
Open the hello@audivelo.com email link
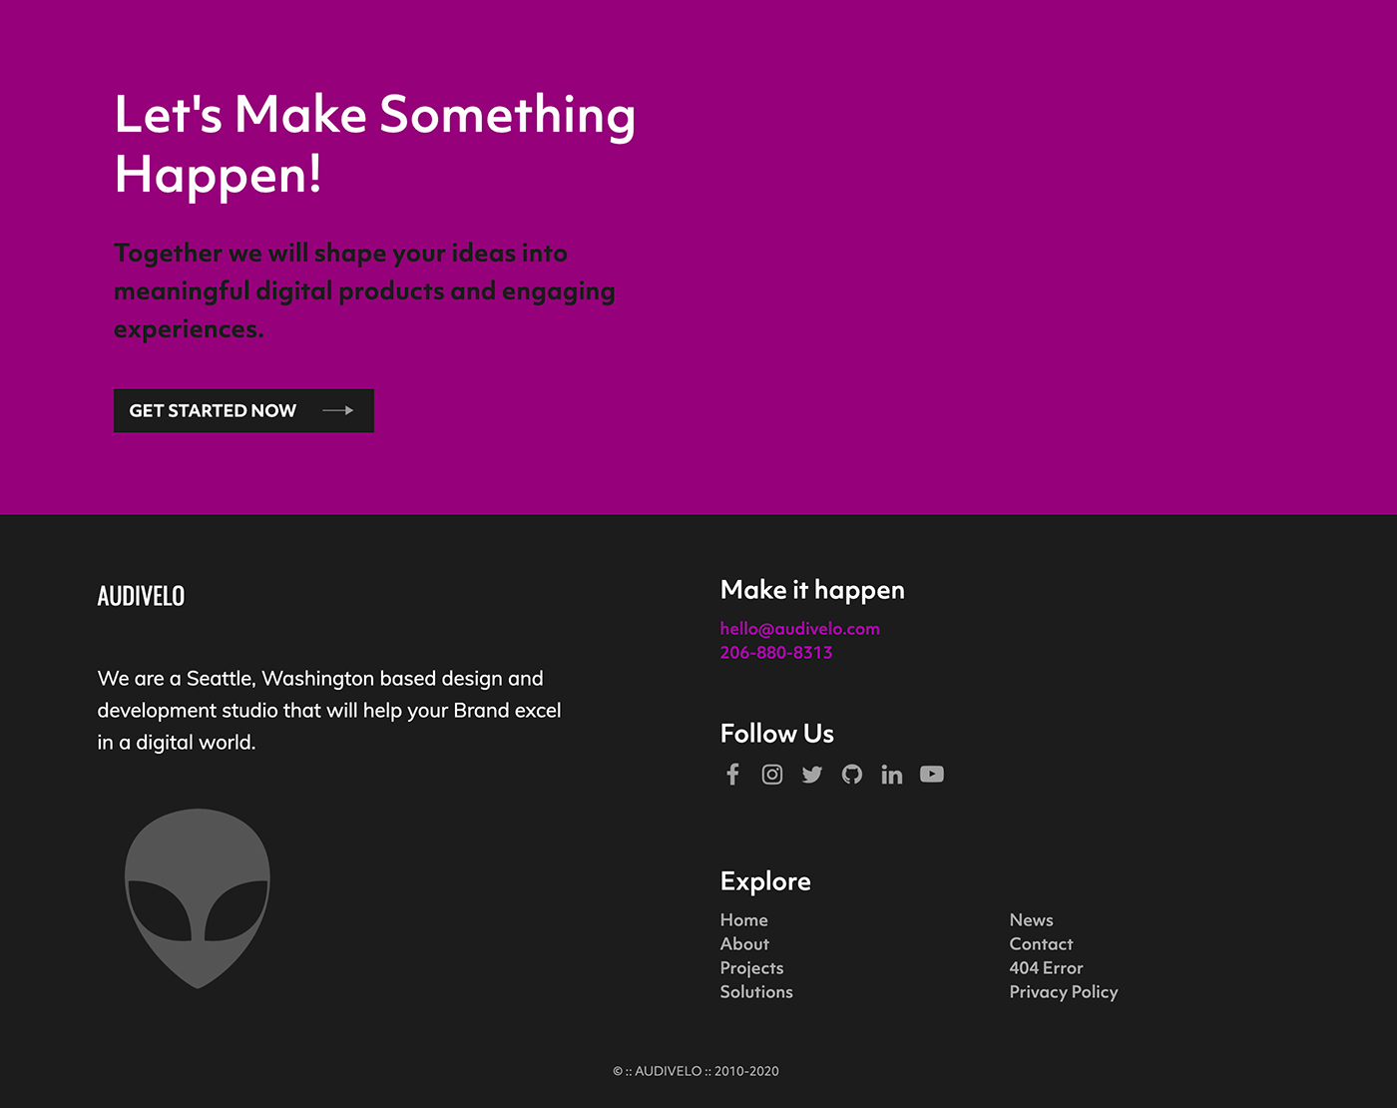pyautogui.click(x=800, y=629)
